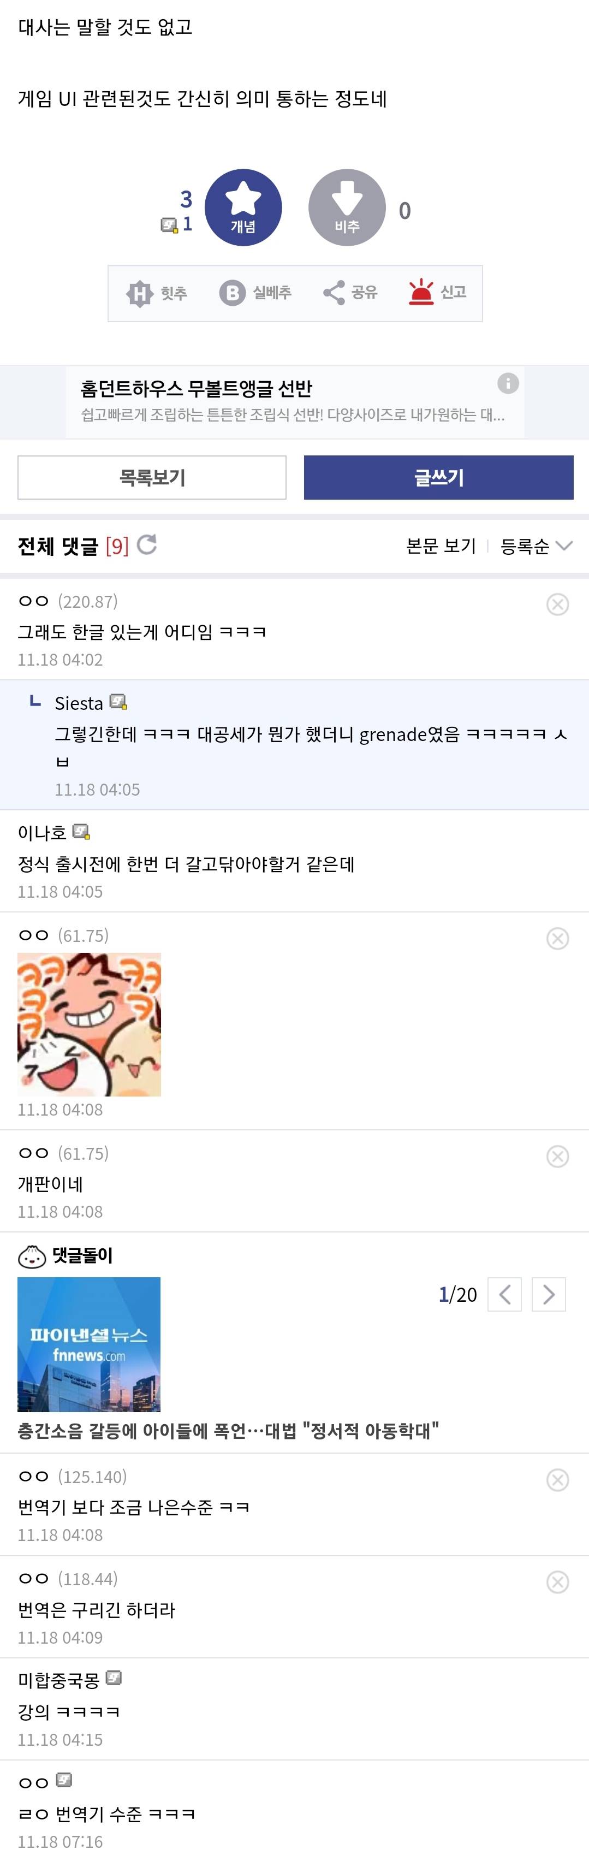Open the ad info icon
The width and height of the screenshot is (589, 1861).
pyautogui.click(x=508, y=383)
